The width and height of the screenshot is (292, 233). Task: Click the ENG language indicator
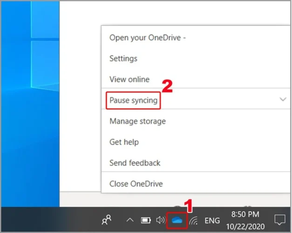[x=212, y=221]
